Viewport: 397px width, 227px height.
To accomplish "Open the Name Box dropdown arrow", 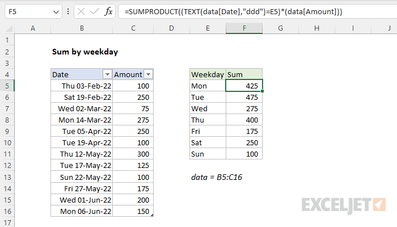I will (56, 12).
